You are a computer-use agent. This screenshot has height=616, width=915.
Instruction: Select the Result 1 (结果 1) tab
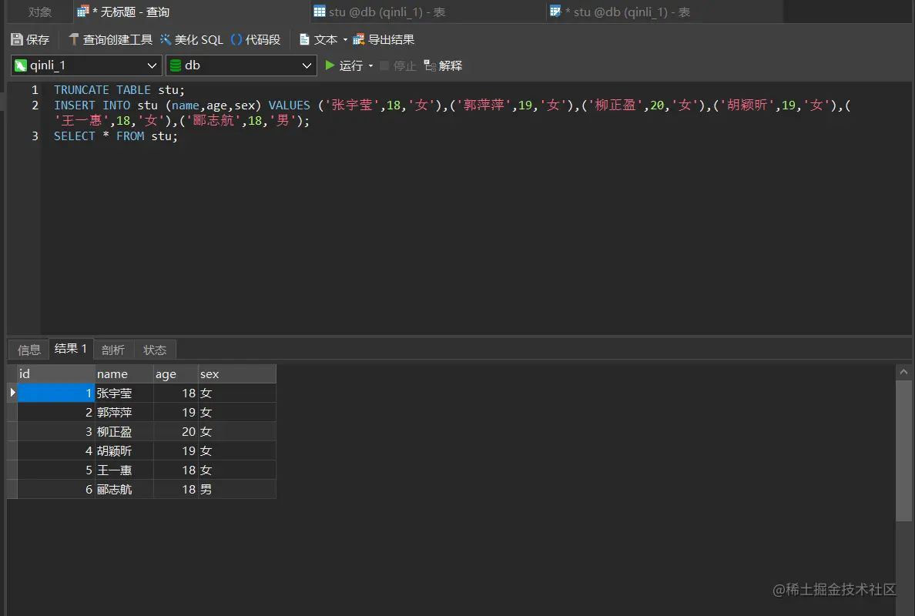(71, 348)
